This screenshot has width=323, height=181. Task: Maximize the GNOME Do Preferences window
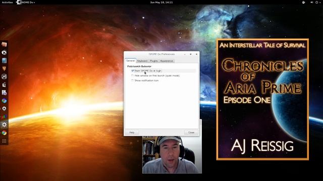tap(191, 54)
